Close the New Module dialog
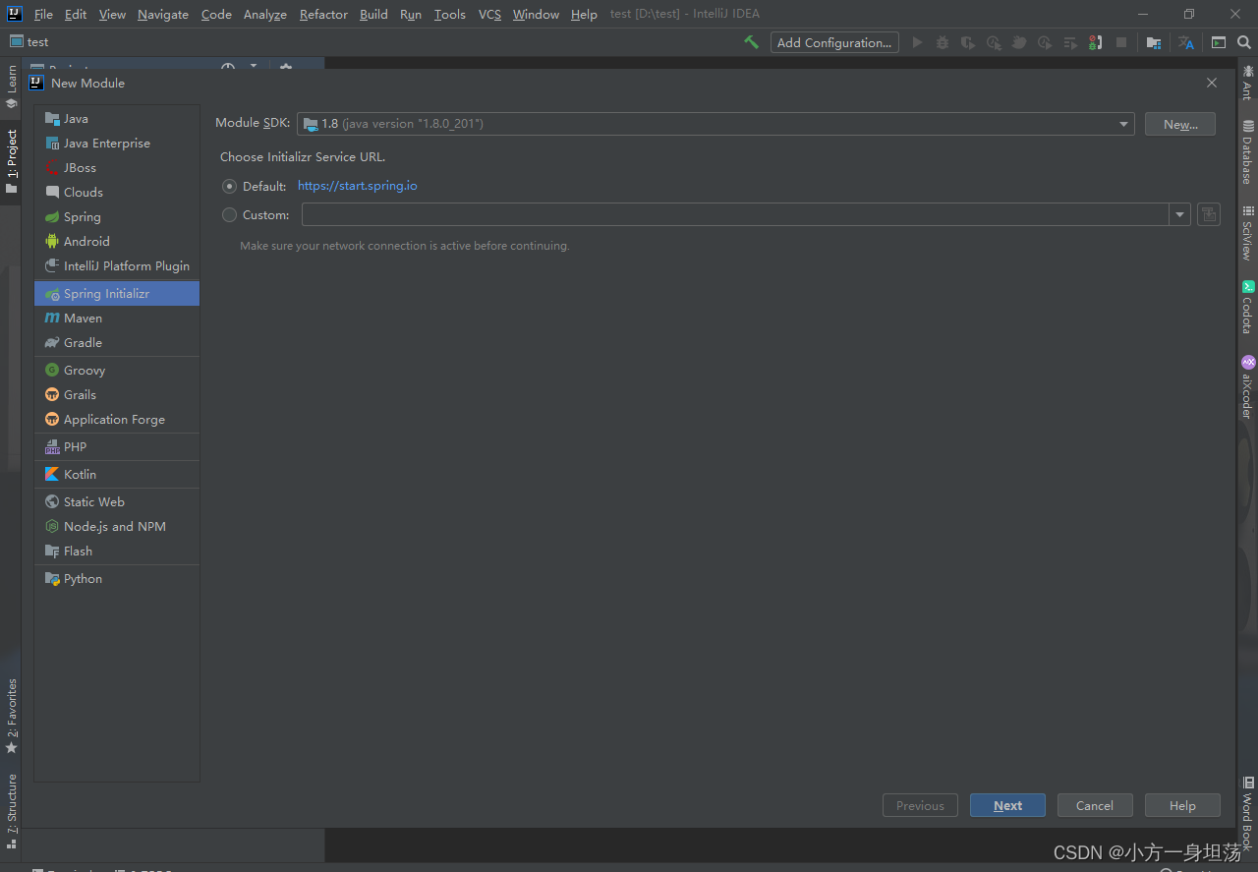The width and height of the screenshot is (1258, 872). coord(1212,84)
